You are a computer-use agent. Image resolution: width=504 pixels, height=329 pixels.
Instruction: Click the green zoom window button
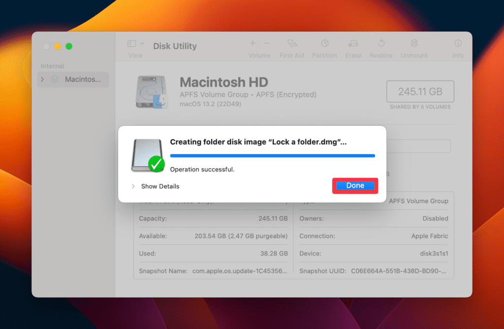[69, 46]
